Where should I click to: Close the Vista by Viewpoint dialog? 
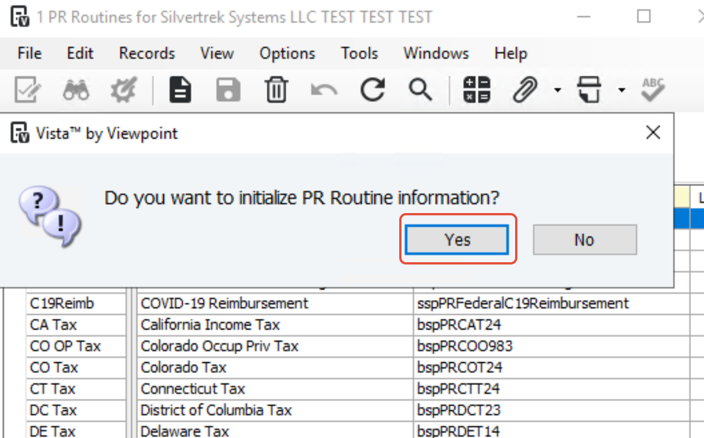click(653, 133)
